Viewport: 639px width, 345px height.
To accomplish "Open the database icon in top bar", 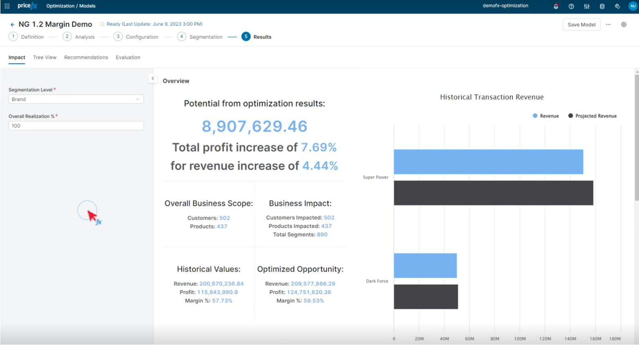I will coord(602,6).
